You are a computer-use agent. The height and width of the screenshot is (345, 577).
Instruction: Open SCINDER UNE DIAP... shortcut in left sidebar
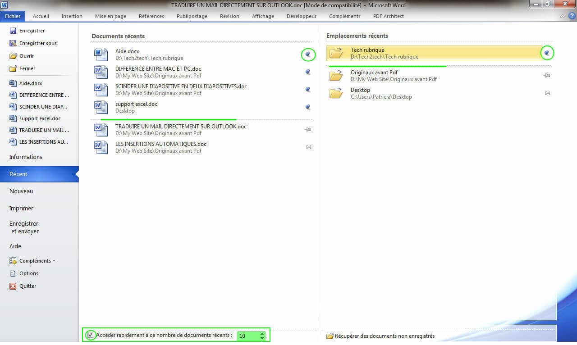coord(38,107)
